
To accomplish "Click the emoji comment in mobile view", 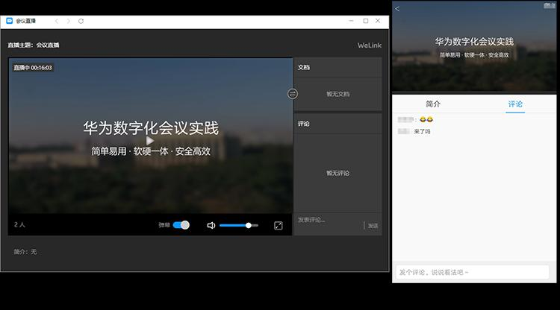I will pyautogui.click(x=426, y=119).
